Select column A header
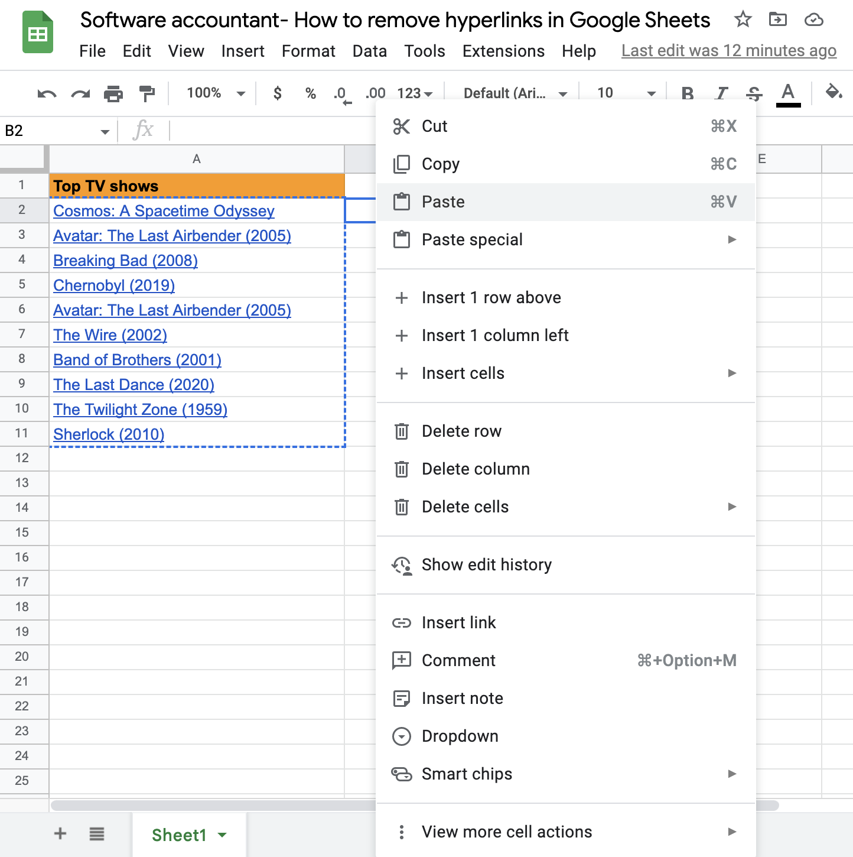 click(197, 159)
